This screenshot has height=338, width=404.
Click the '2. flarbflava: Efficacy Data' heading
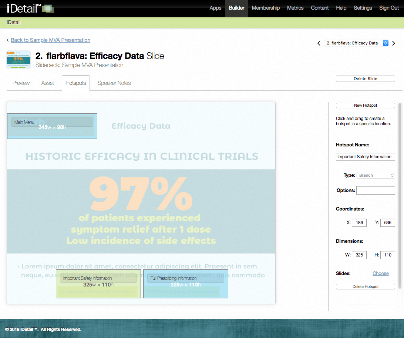(x=100, y=56)
